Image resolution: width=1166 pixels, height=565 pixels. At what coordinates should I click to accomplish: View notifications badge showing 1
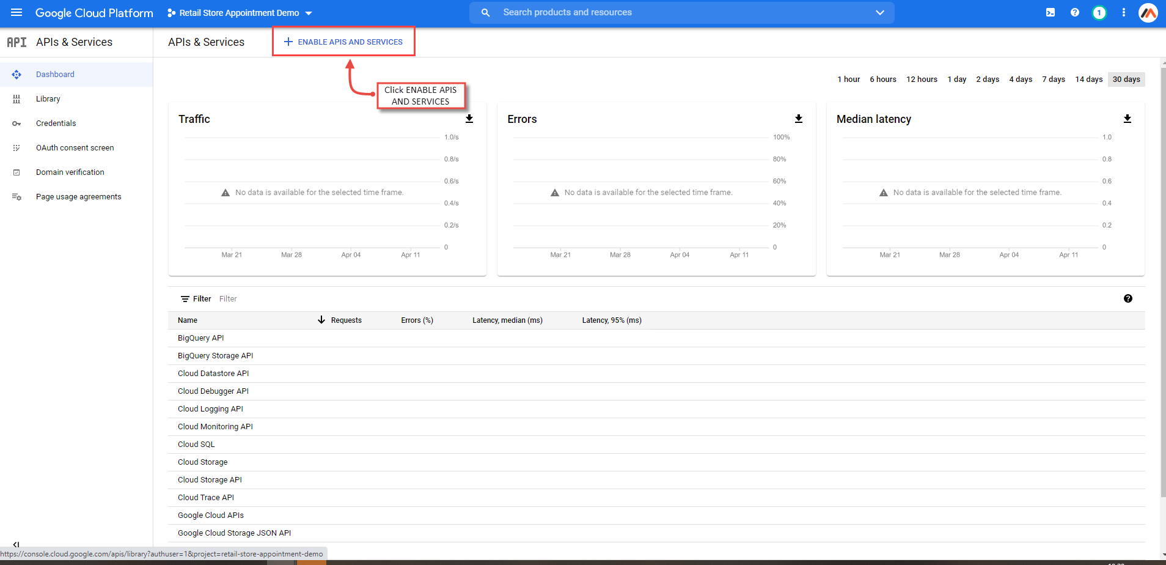[1099, 12]
